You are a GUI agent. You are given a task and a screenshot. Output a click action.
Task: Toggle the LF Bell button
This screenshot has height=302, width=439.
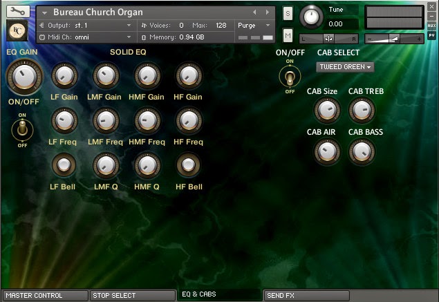[64, 164]
